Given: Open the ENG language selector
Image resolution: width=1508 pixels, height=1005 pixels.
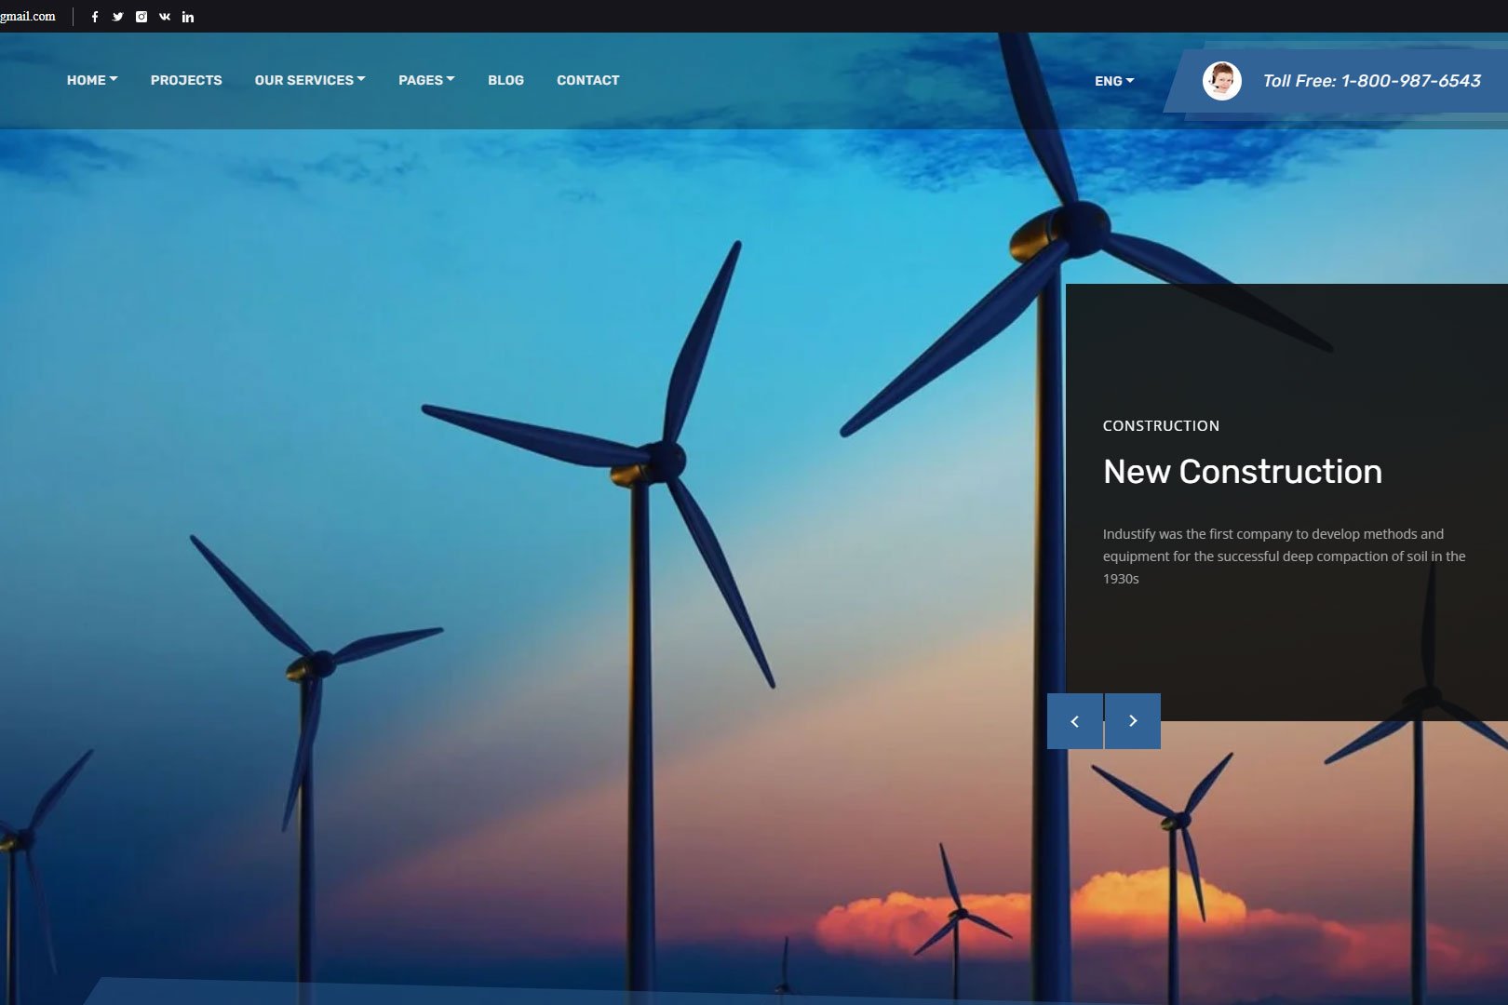Looking at the screenshot, I should click(x=1113, y=81).
